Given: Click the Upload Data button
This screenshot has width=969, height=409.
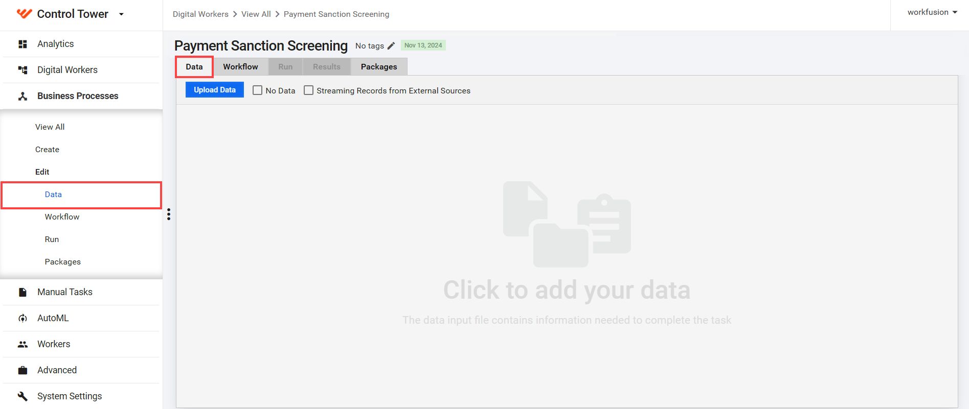Looking at the screenshot, I should (215, 90).
